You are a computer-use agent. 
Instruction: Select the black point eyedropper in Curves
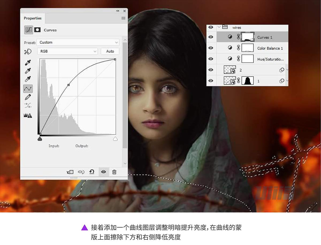click(28, 63)
